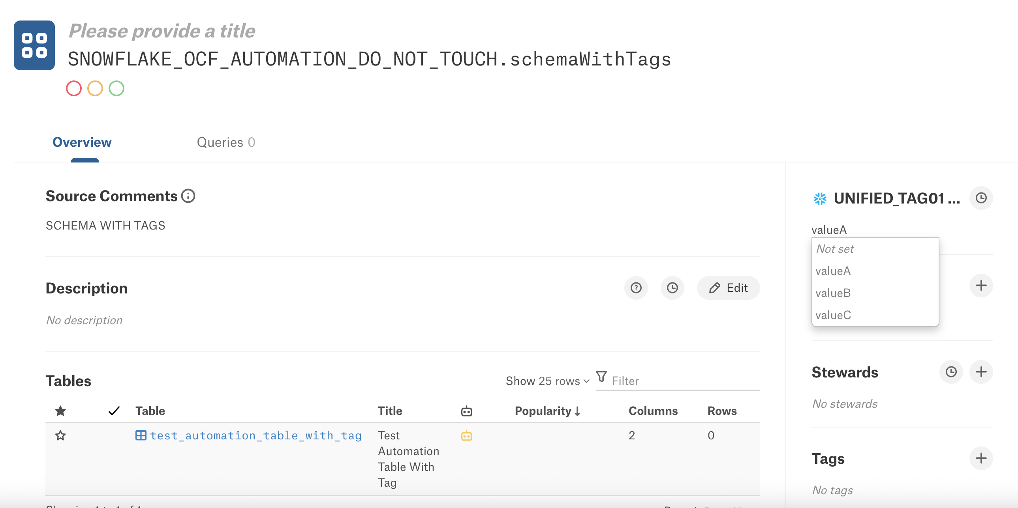Image resolution: width=1018 pixels, height=508 pixels.
Task: Add a tag with plus icon
Action: tap(981, 458)
